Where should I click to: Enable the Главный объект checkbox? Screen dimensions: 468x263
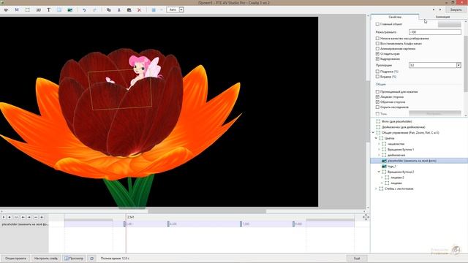[377, 24]
